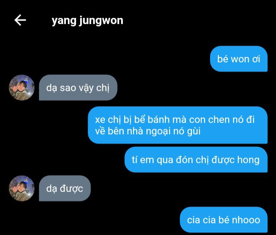Click the word 'bánh' in the long message
Viewport: 276px width, 235px height.
coord(158,120)
